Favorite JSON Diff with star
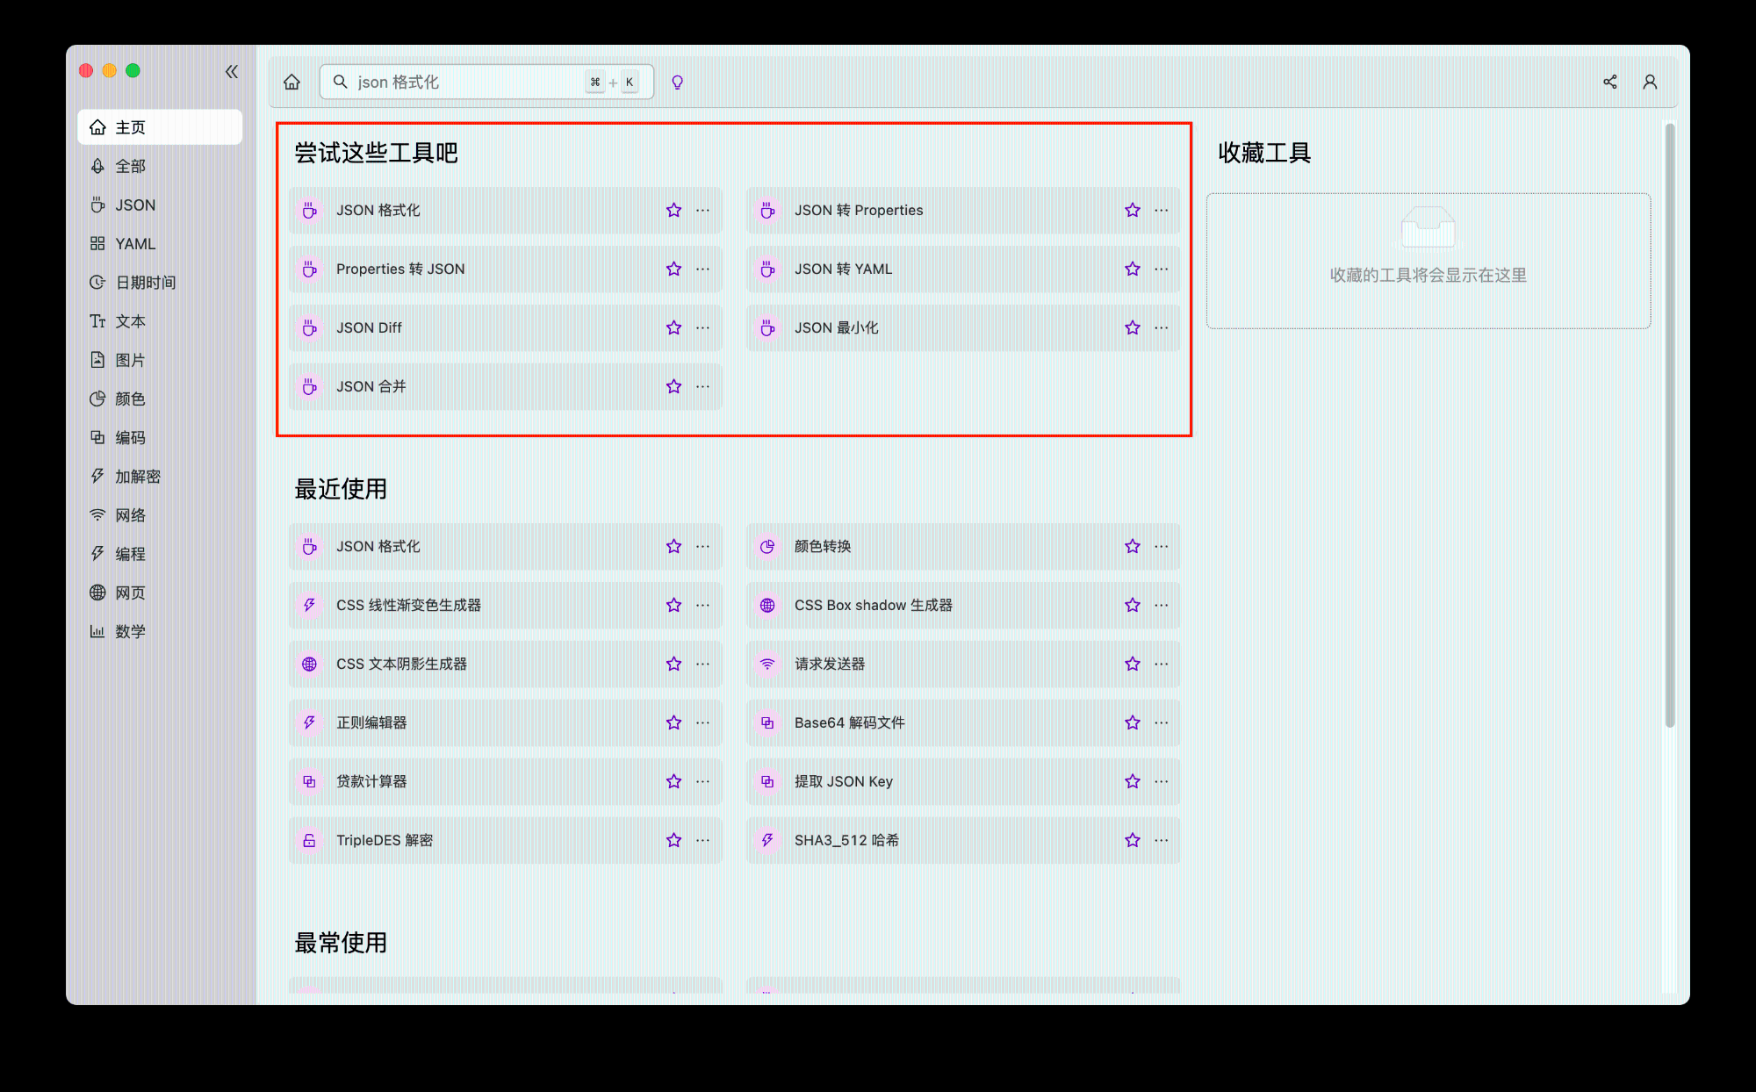This screenshot has width=1756, height=1092. click(673, 327)
